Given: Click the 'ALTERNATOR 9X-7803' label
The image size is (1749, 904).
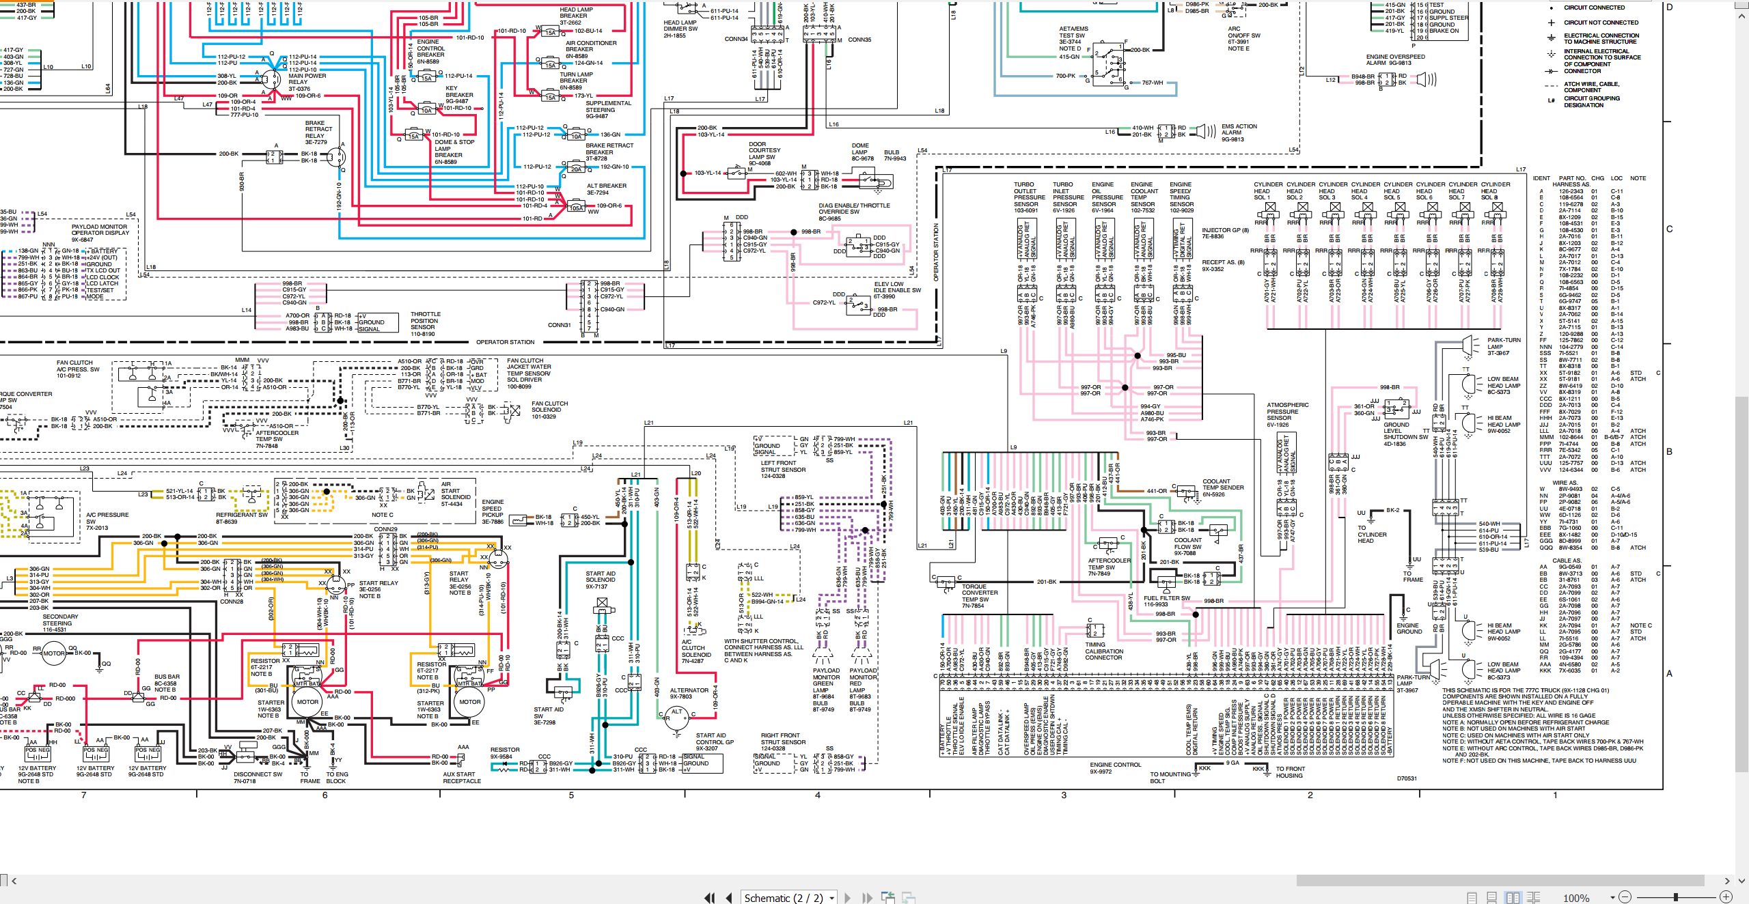Looking at the screenshot, I should pos(689,693).
